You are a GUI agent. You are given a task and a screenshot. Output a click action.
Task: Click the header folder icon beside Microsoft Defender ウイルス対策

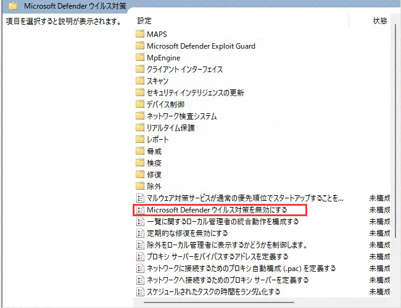[x=13, y=6]
